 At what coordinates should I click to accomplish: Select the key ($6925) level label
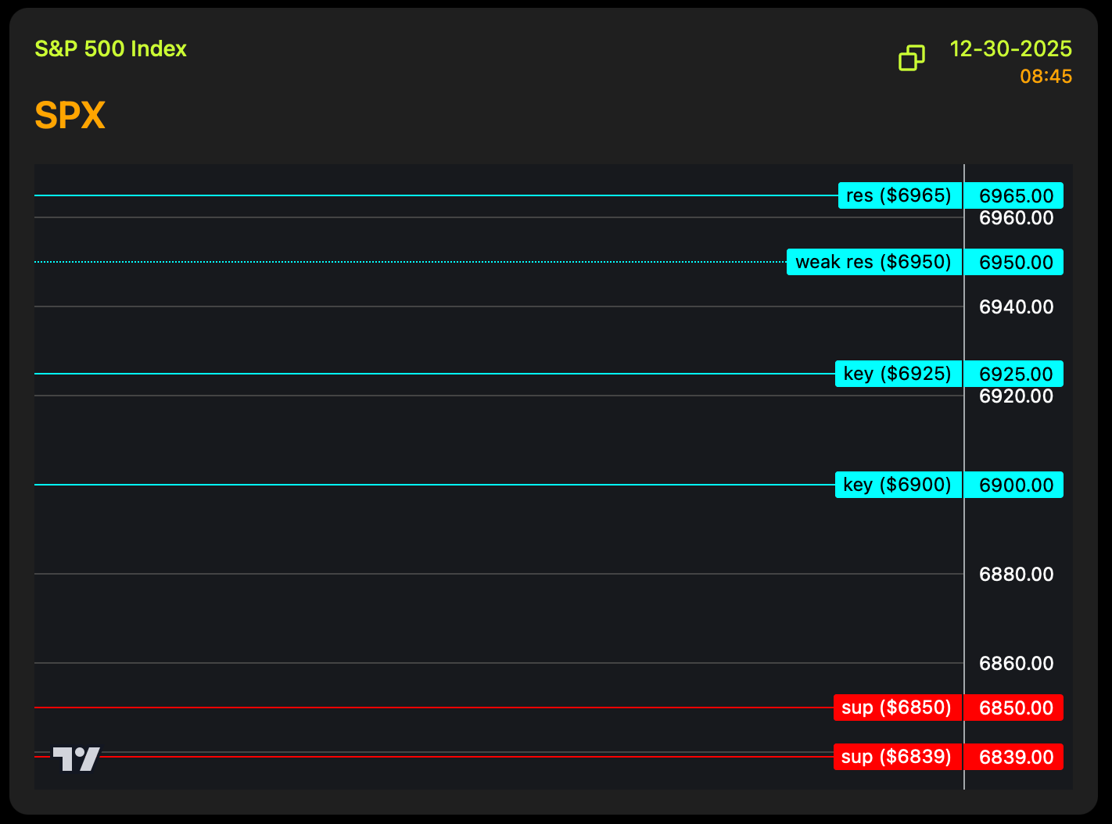click(x=898, y=374)
